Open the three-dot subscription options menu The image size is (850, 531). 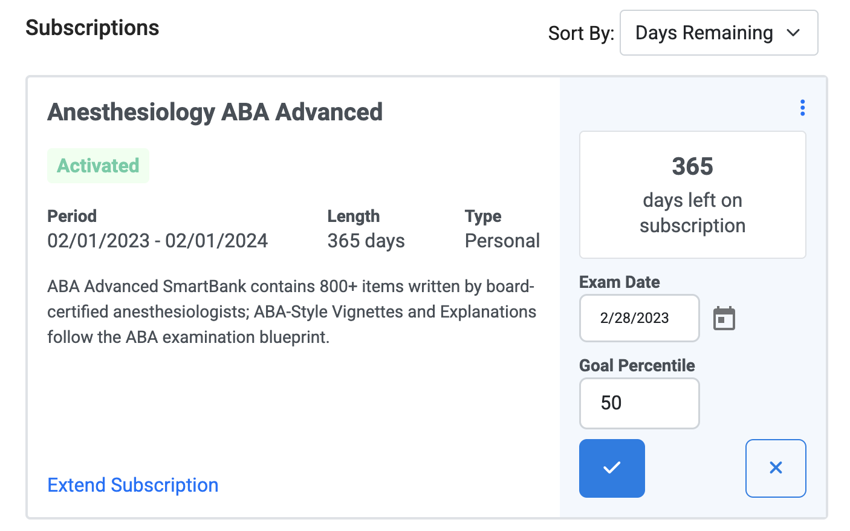click(x=802, y=108)
